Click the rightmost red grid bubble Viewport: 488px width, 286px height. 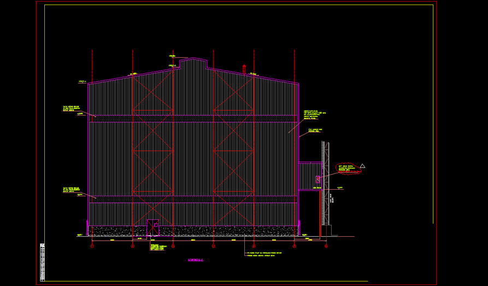pyautogui.click(x=327, y=246)
